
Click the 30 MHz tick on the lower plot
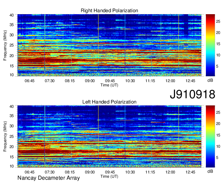(x=12, y=126)
